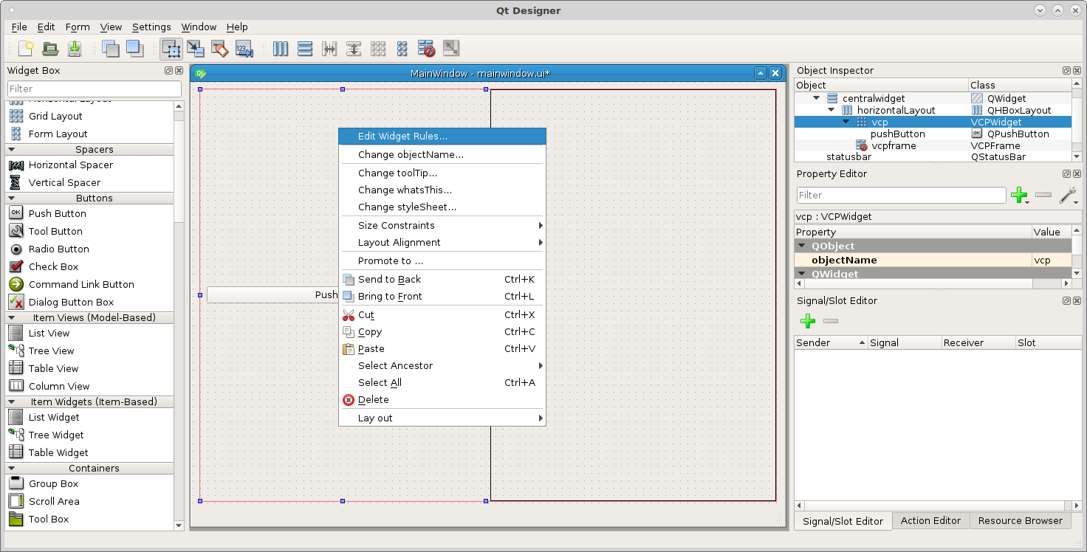Select pushButton row in Object Inspector
1087x552 pixels.
coord(933,134)
